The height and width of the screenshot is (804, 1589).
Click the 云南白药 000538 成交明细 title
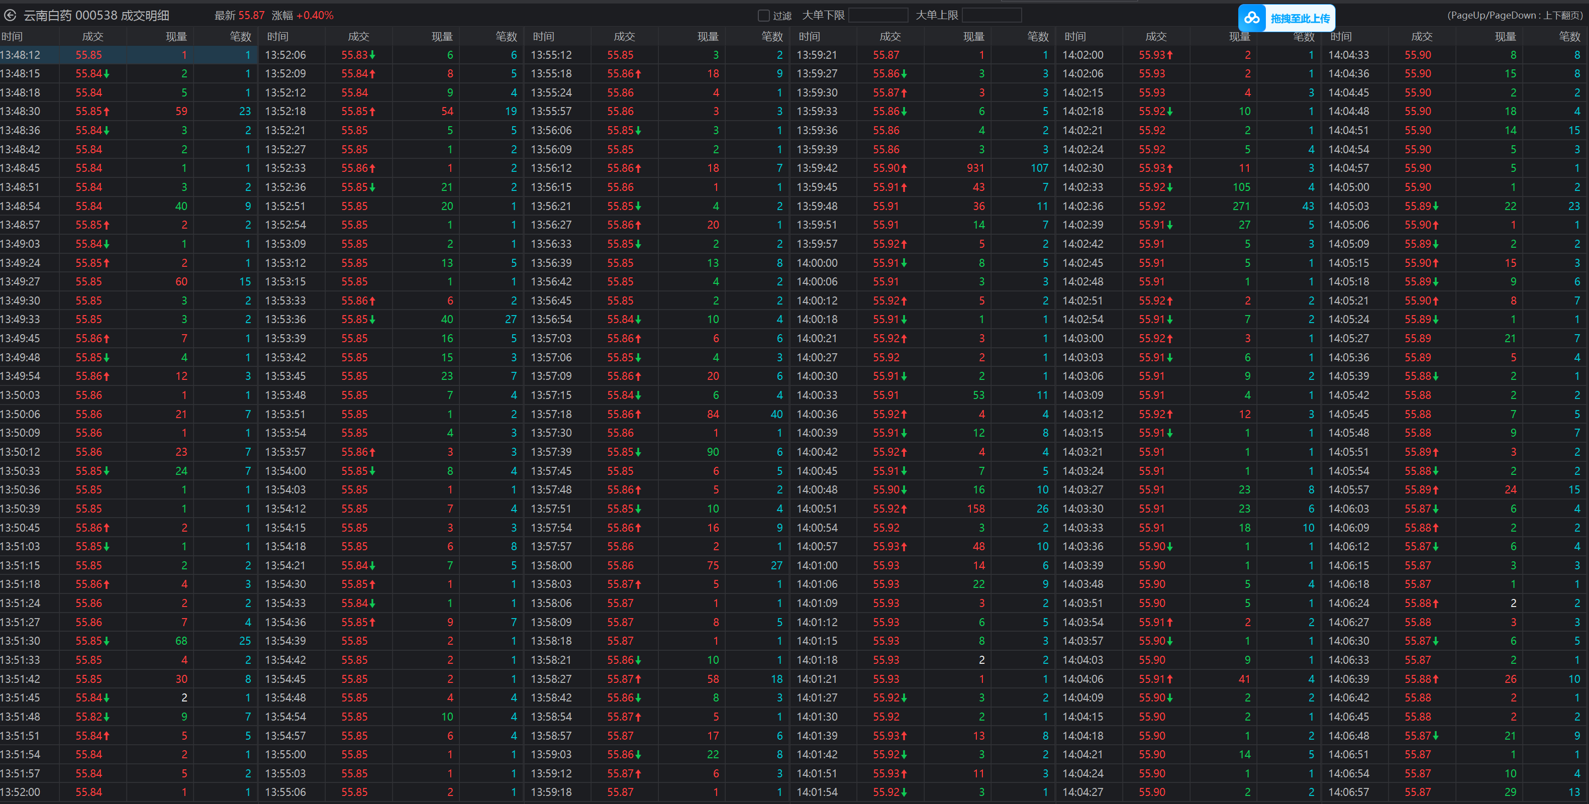(96, 16)
